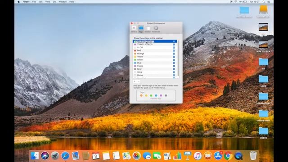Launch Maps from the Dock

pos(126,156)
